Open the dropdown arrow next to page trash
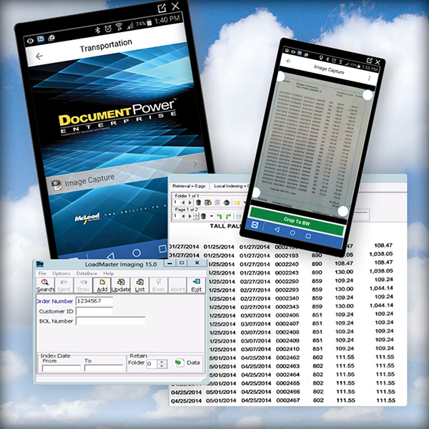Viewport: 429px width, 429px height. pos(211,216)
